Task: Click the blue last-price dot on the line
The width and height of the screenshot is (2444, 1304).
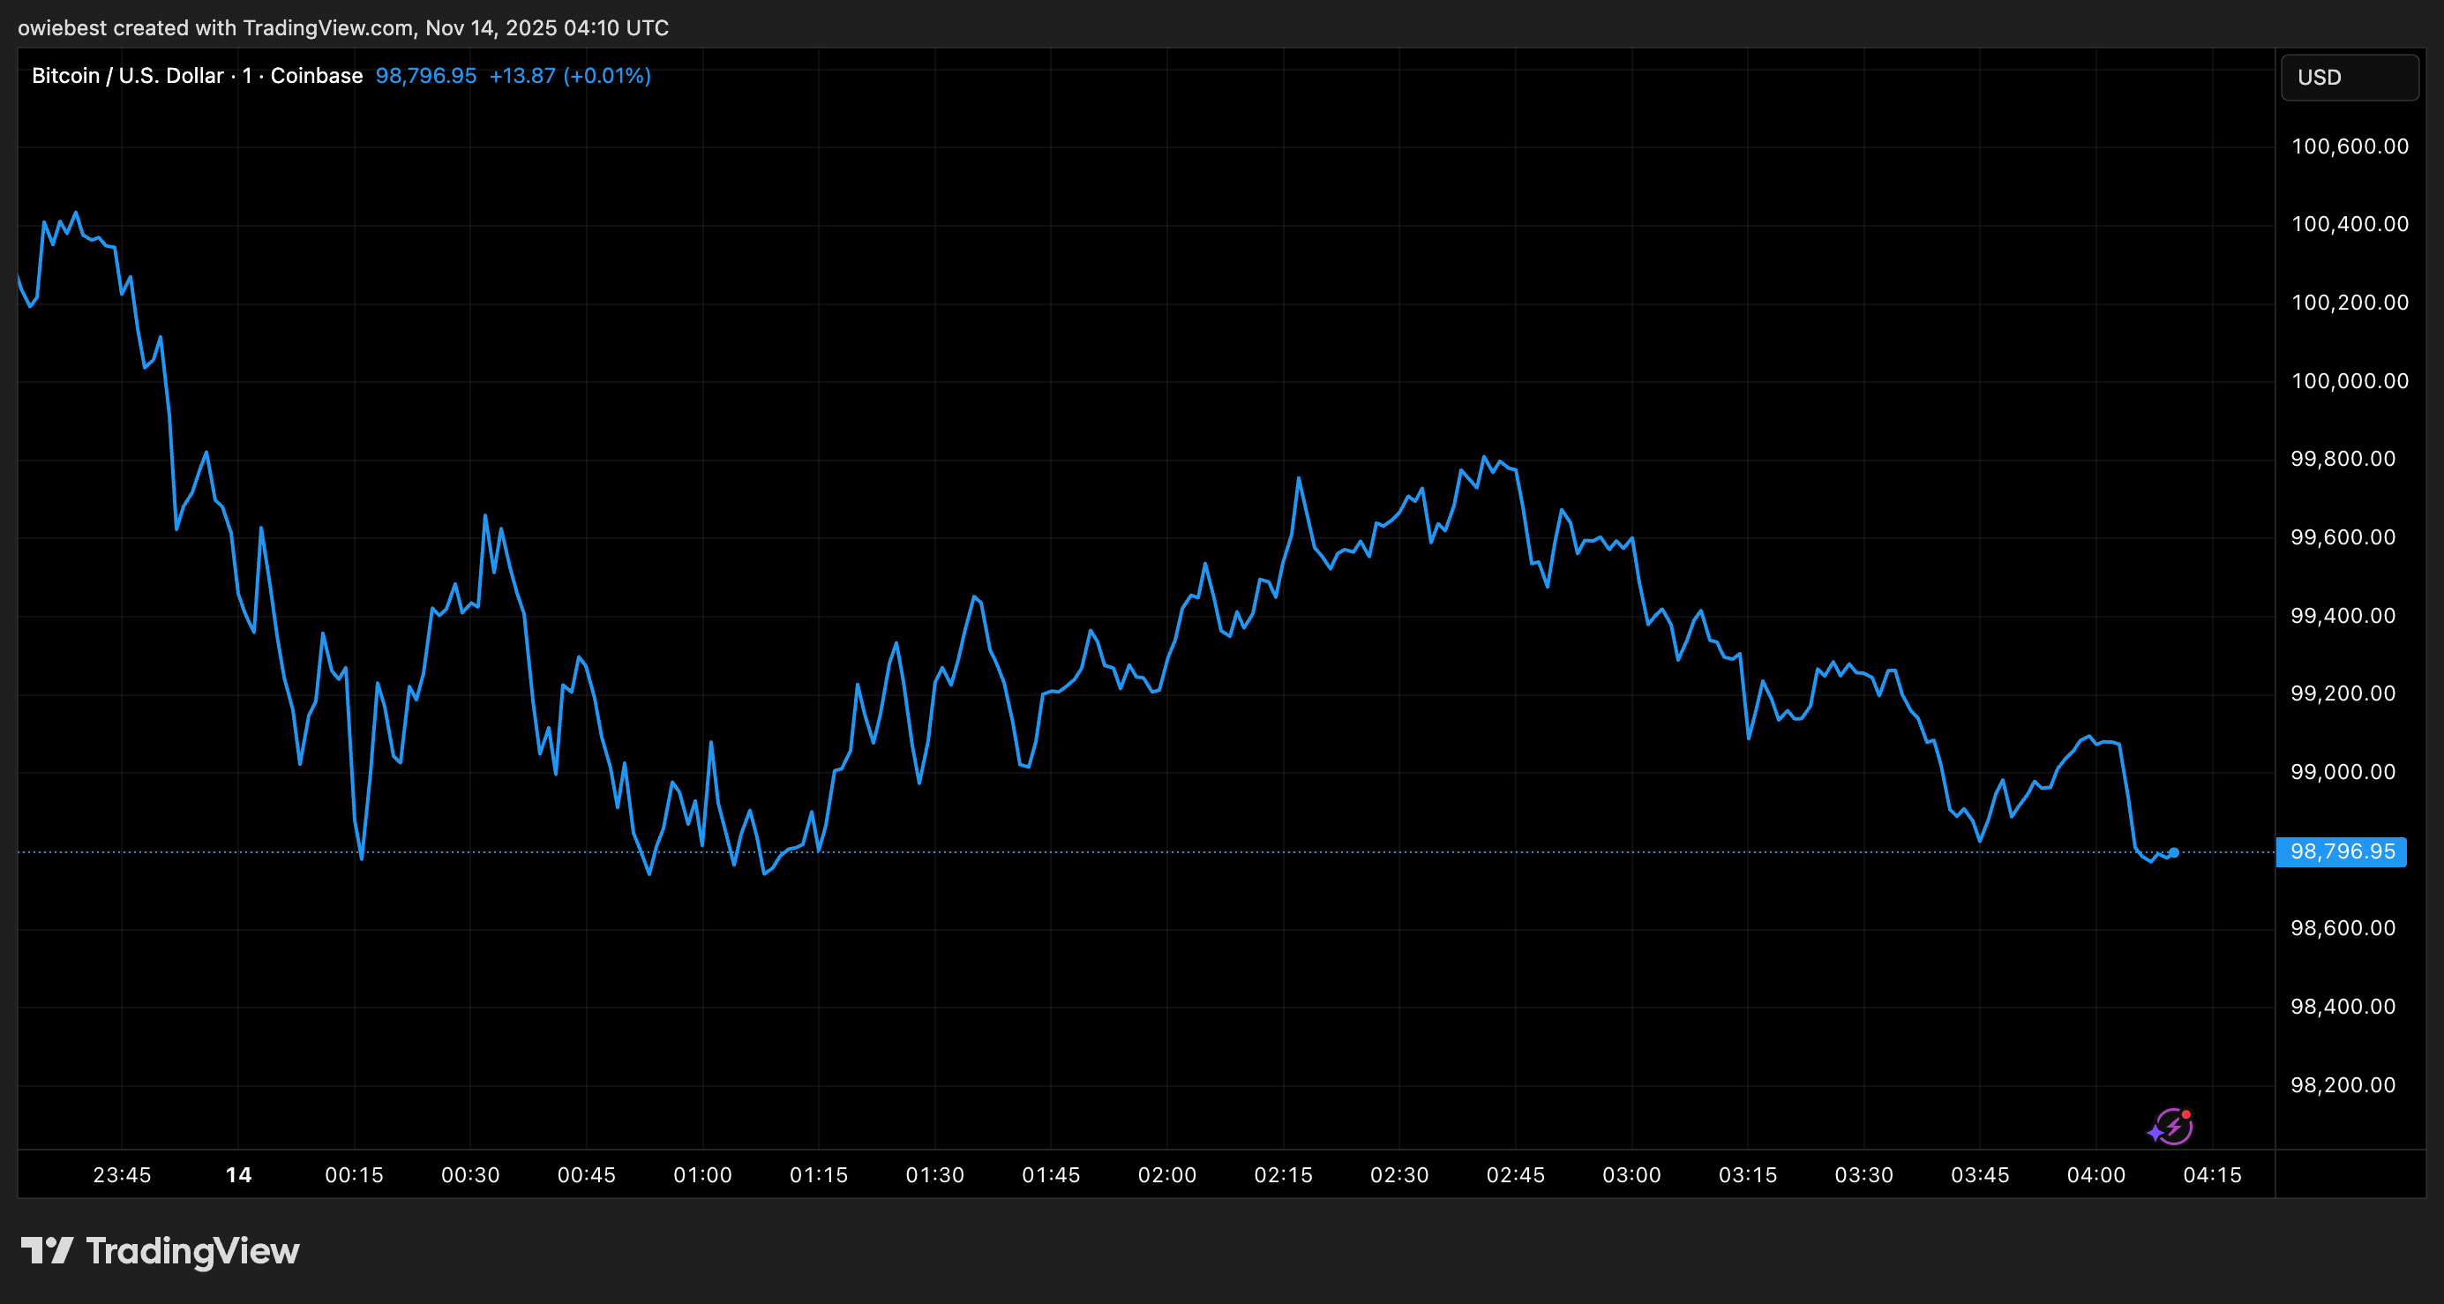Action: pyautogui.click(x=2174, y=852)
